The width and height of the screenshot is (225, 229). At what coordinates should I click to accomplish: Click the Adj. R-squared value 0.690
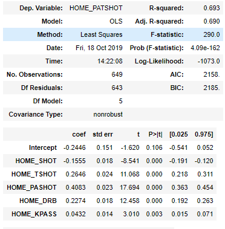coord(212,21)
